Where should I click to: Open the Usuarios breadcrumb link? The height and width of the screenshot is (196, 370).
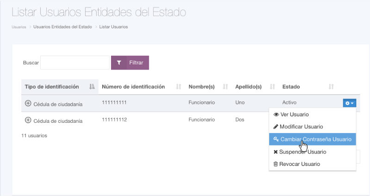tap(18, 27)
